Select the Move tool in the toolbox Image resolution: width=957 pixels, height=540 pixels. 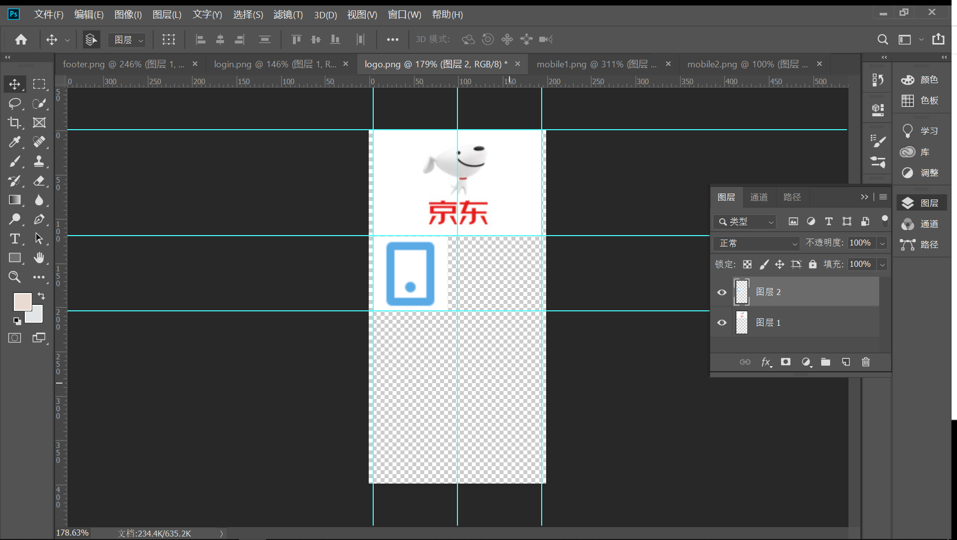pos(14,84)
